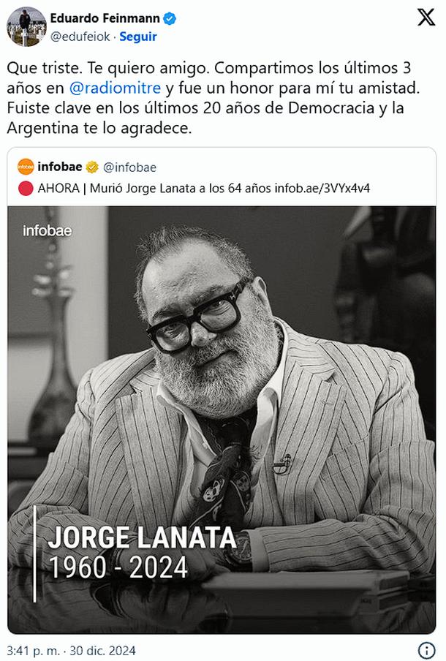The width and height of the screenshot is (446, 661).
Task: Open the X logo link
Action: (x=426, y=18)
